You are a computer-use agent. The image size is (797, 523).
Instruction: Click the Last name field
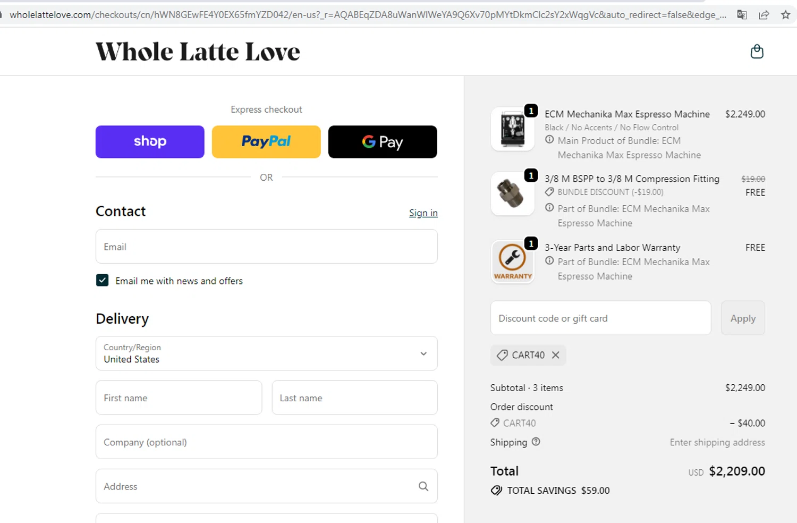[x=355, y=398]
